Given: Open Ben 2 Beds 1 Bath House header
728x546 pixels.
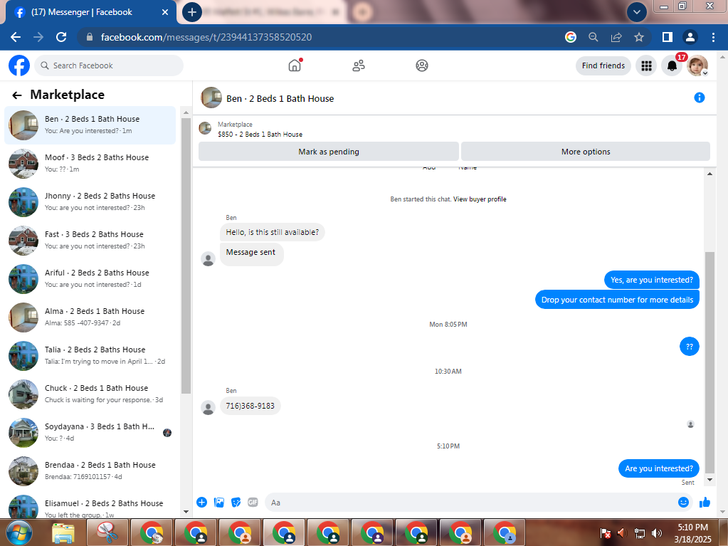Looking at the screenshot, I should 280,98.
